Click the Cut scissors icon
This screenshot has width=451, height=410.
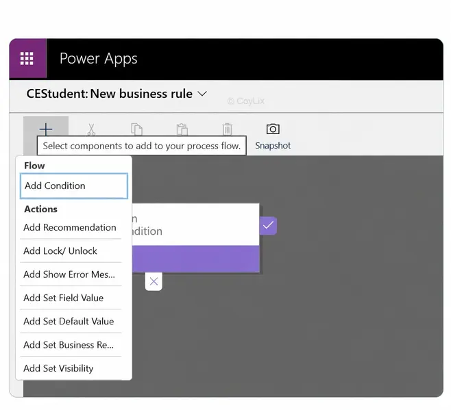[x=91, y=129]
